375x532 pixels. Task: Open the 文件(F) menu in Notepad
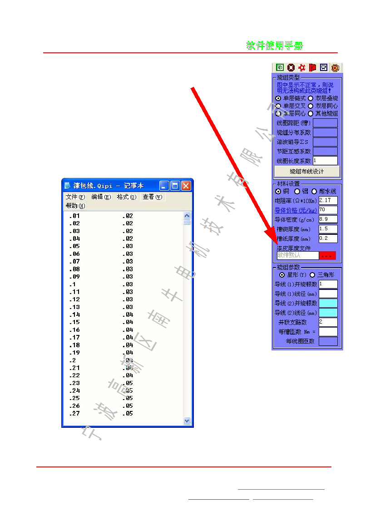(75, 197)
